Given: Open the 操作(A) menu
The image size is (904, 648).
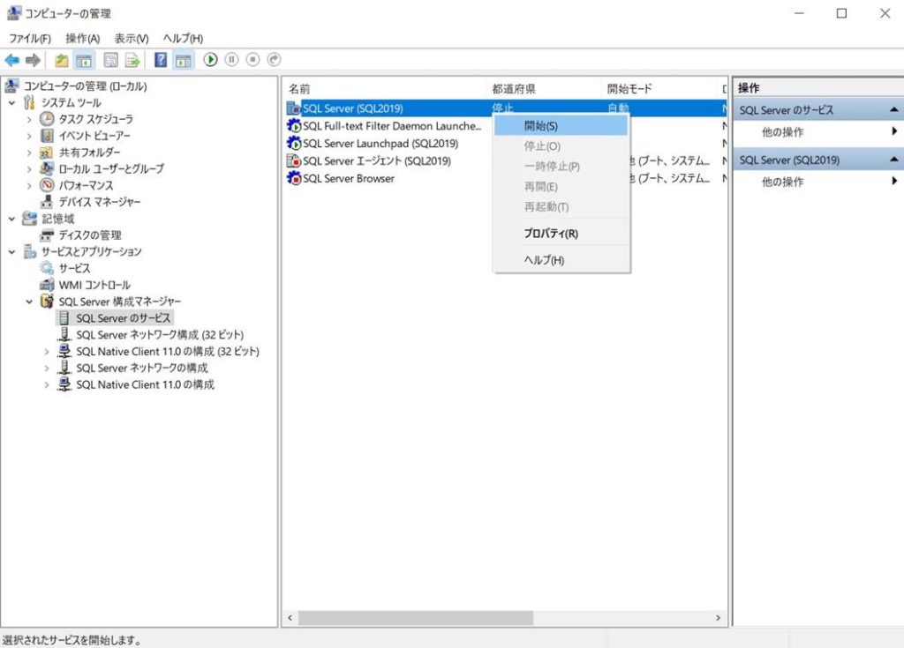Looking at the screenshot, I should (x=82, y=39).
